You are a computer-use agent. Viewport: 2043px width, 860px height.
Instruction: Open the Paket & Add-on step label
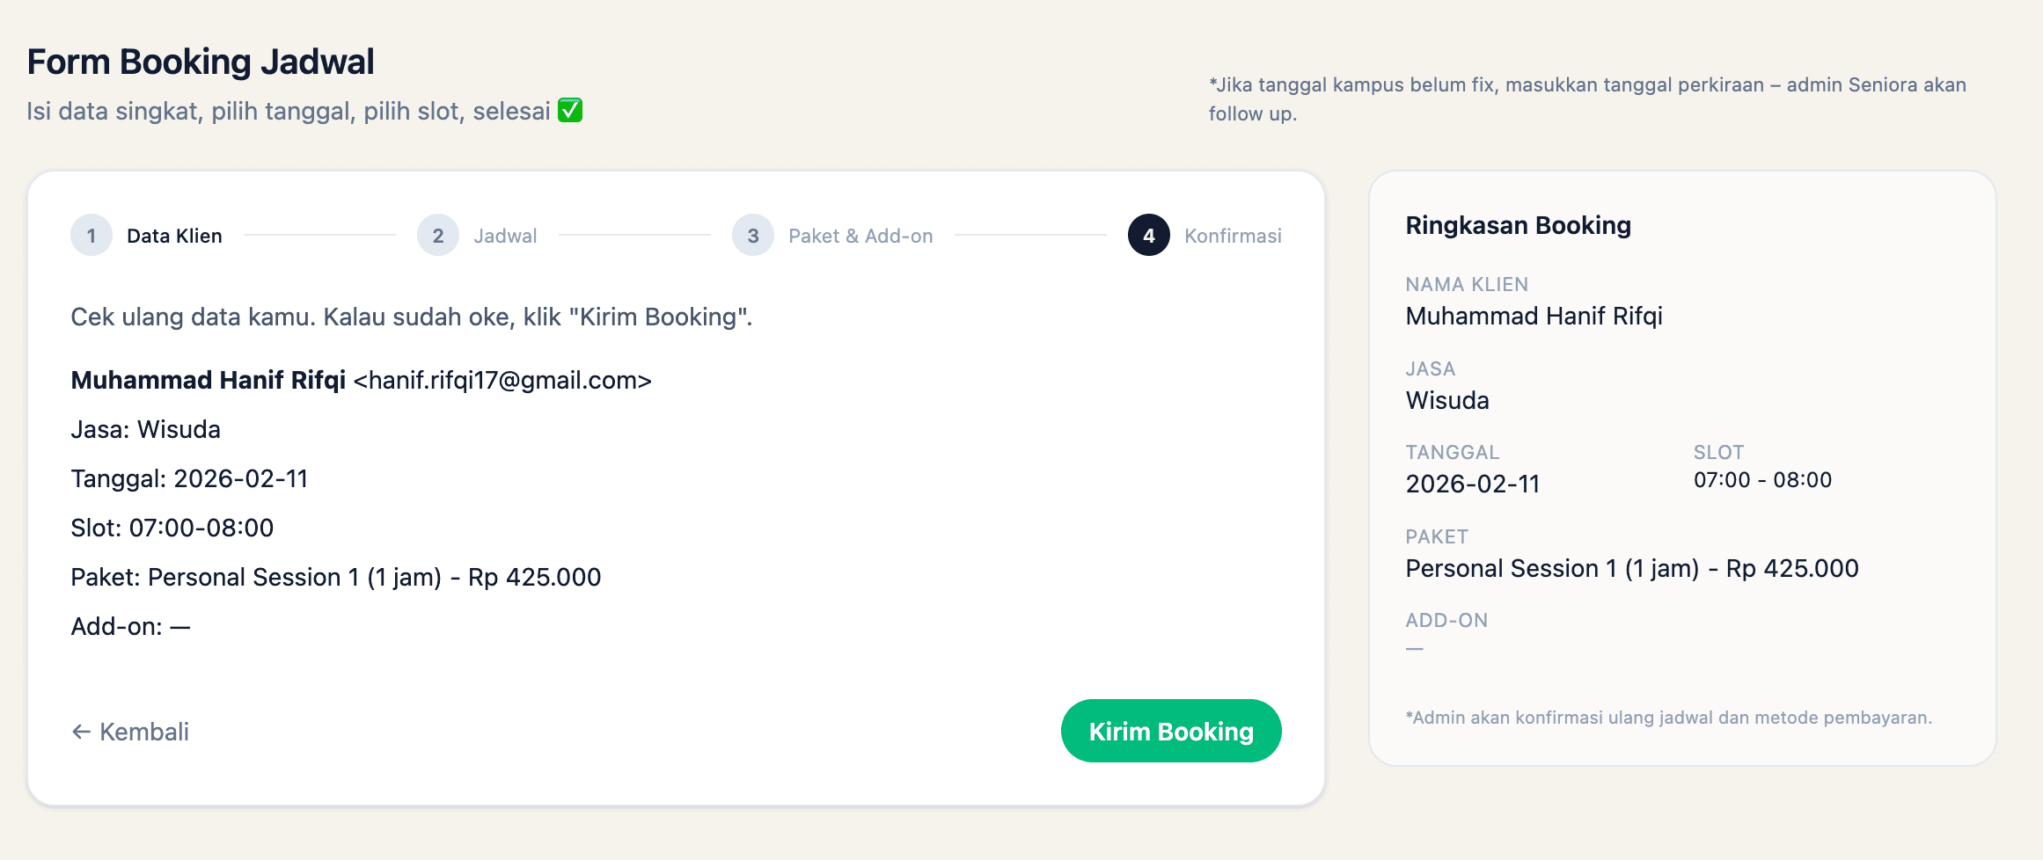(860, 236)
